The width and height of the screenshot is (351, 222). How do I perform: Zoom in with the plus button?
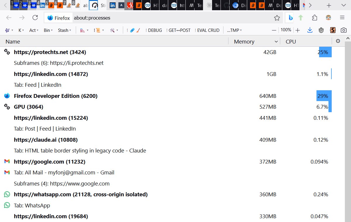297,30
